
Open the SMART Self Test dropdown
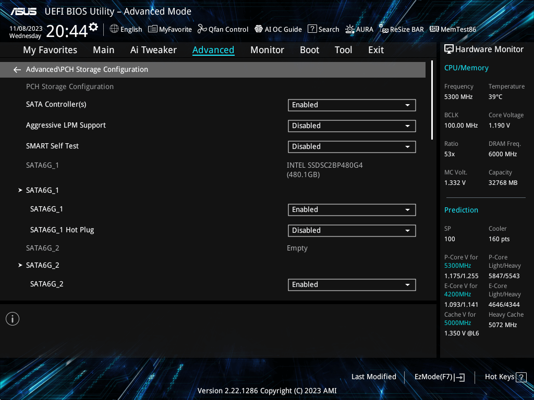[352, 146]
